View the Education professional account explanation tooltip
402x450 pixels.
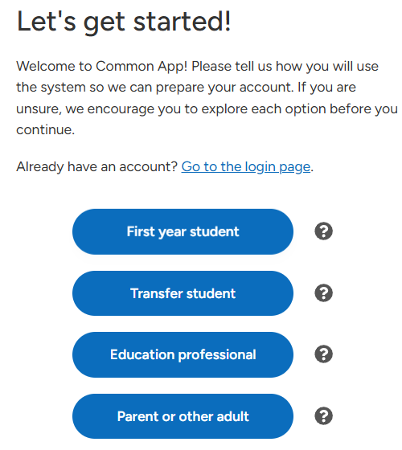tap(323, 354)
